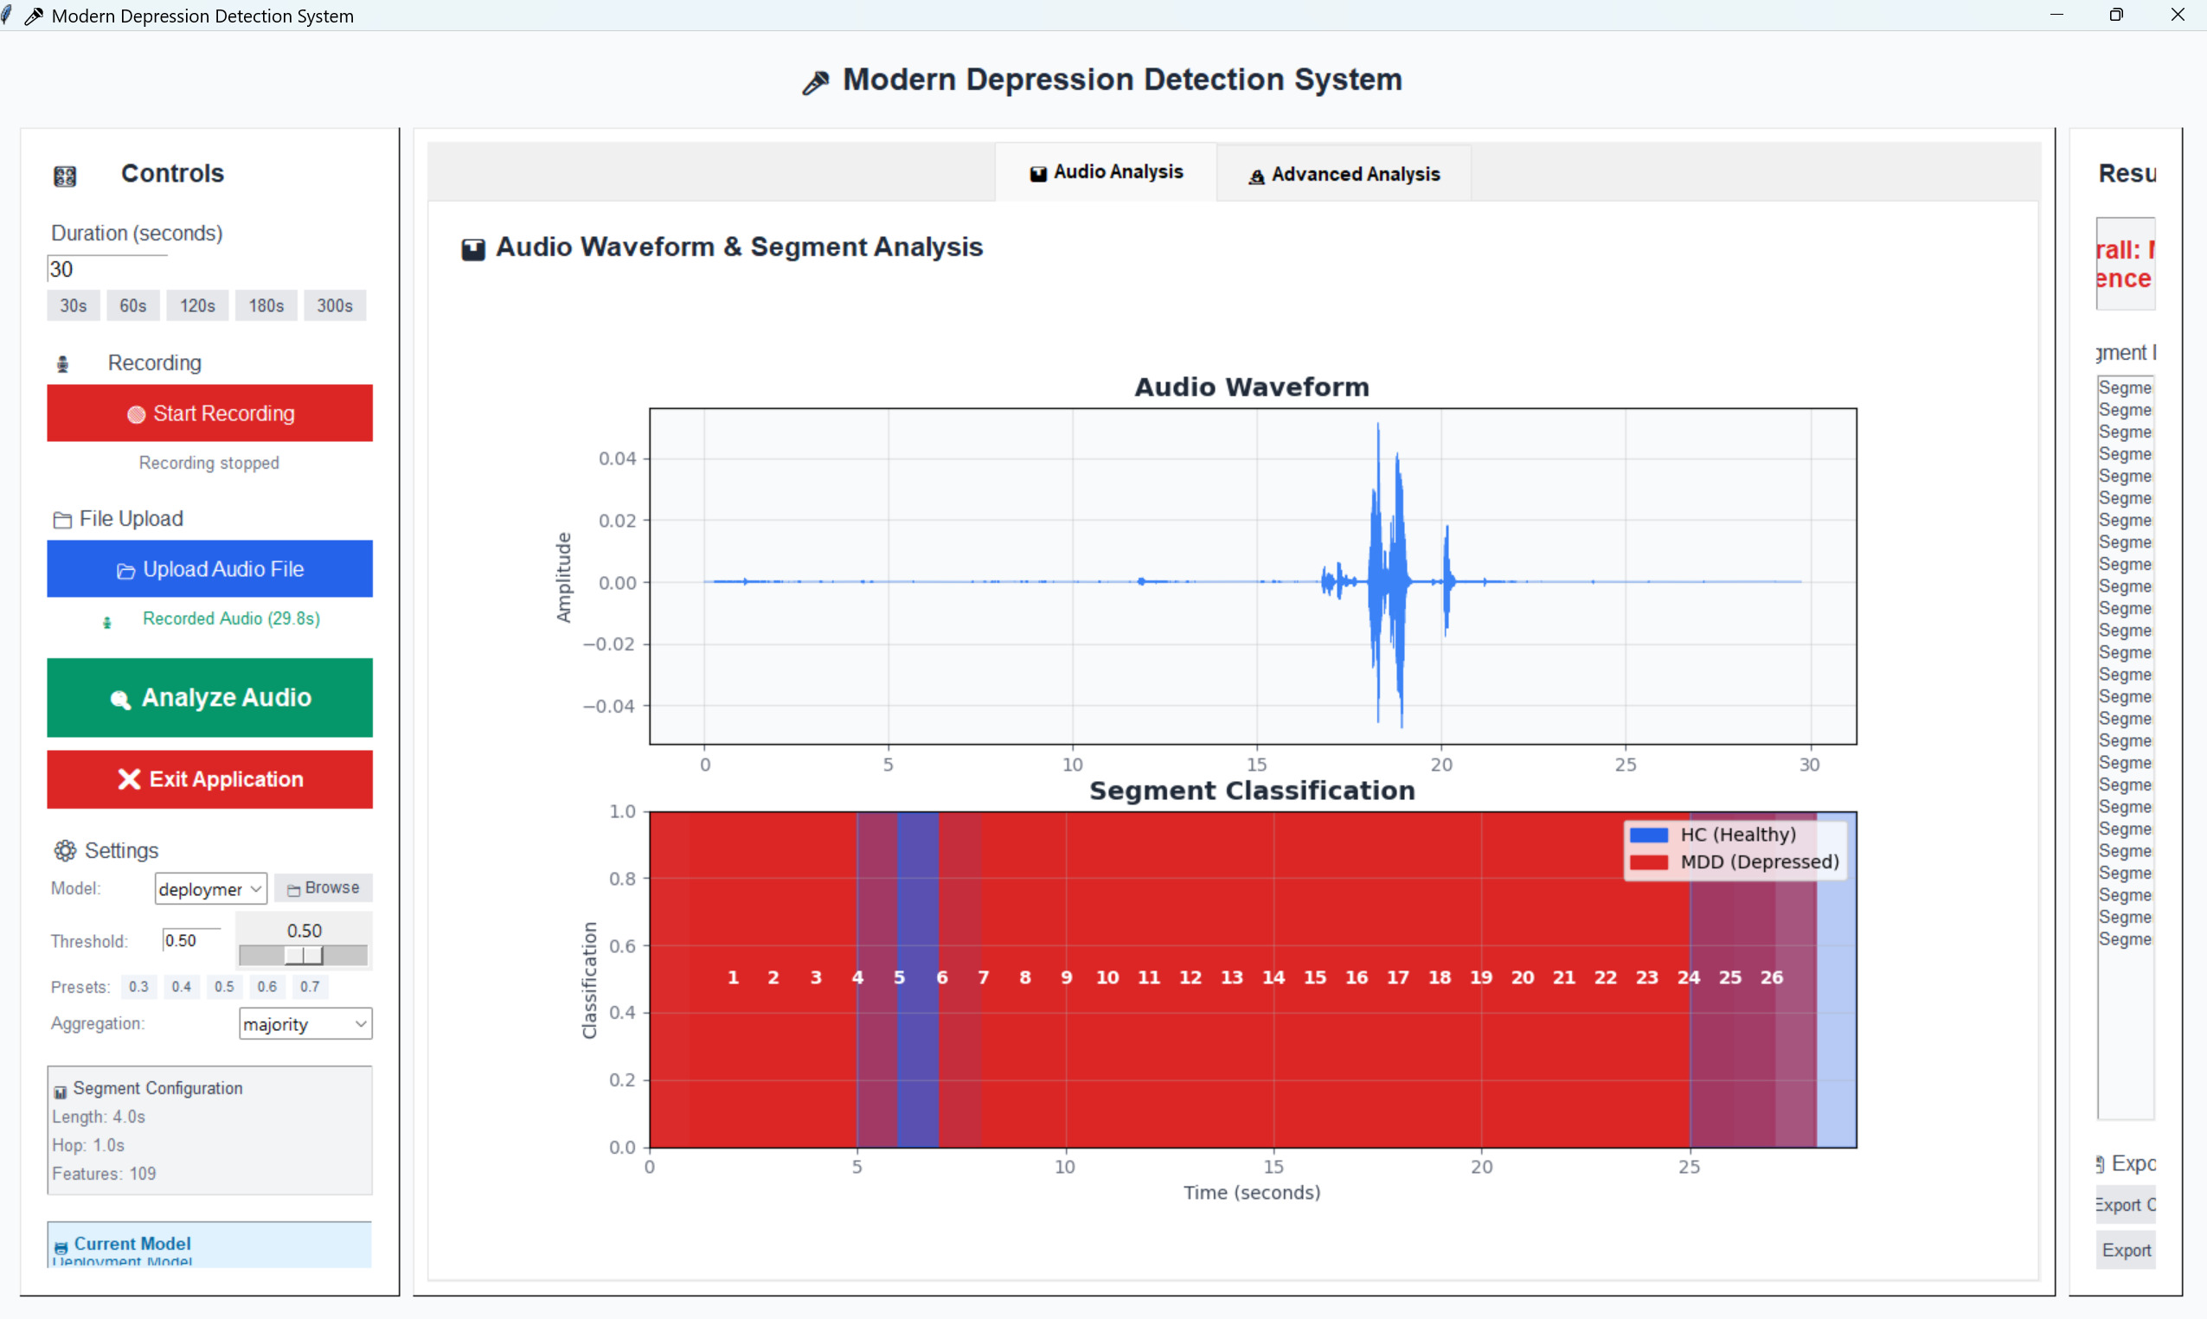2207x1319 pixels.
Task: Click the Audio Waveform section header icon
Action: tap(473, 249)
